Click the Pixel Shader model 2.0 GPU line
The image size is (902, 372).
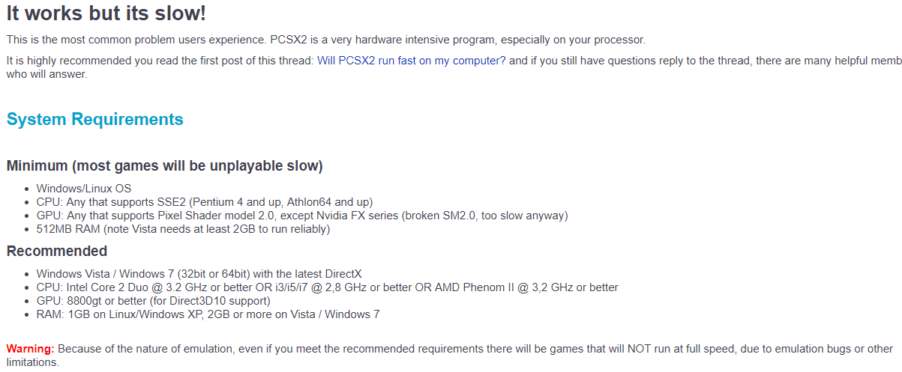(301, 216)
